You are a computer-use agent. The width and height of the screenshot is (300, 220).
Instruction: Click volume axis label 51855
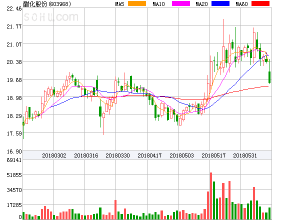point(14,175)
